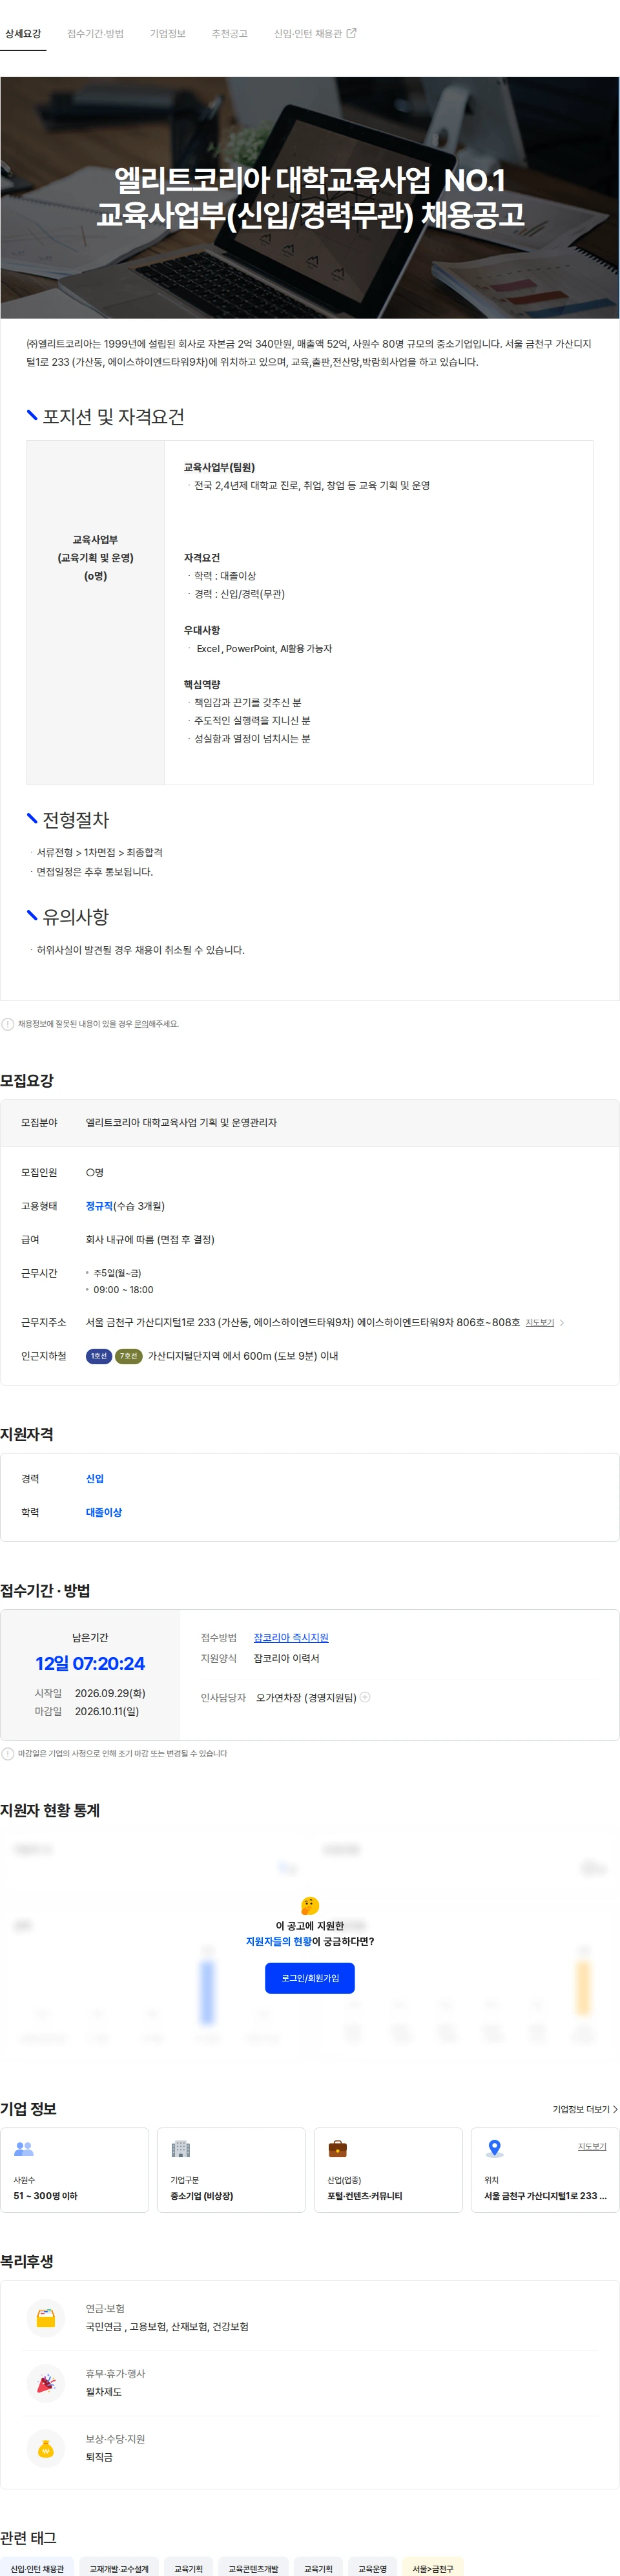The image size is (620, 2576).
Task: Switch to the 접수기간·방법 tab
Action: coord(95,34)
